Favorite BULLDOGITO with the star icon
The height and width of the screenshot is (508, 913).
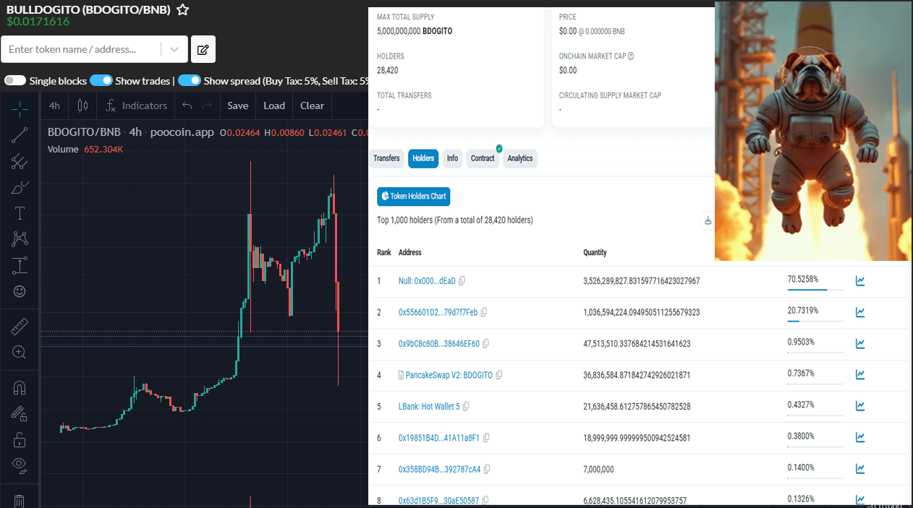click(x=183, y=9)
